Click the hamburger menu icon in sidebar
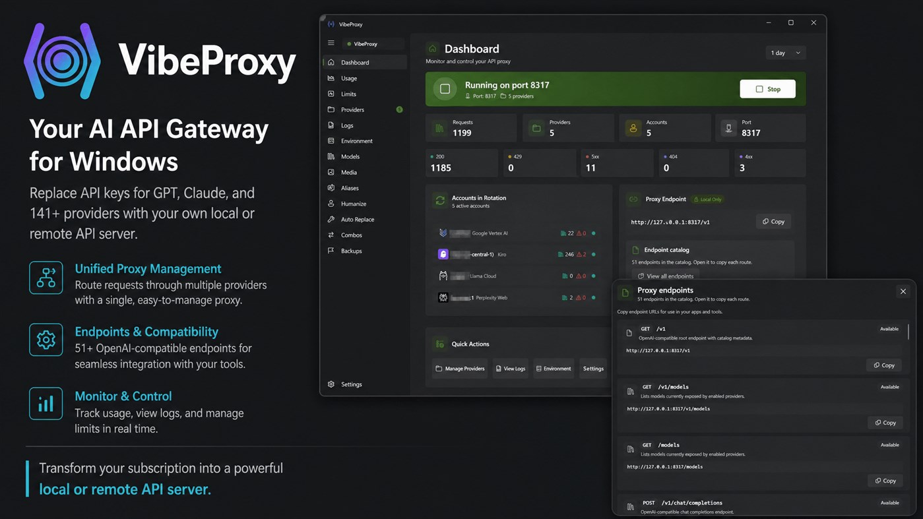Image resolution: width=923 pixels, height=519 pixels. click(331, 44)
